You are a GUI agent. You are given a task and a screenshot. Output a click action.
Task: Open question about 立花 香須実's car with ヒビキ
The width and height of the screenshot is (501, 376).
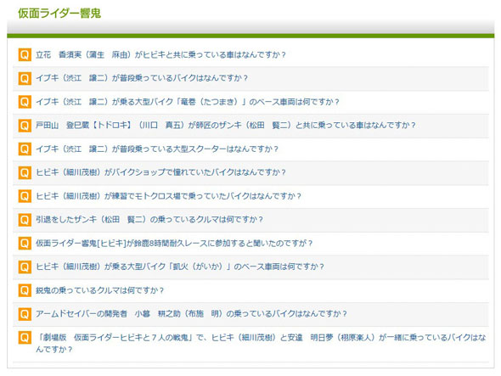[160, 54]
